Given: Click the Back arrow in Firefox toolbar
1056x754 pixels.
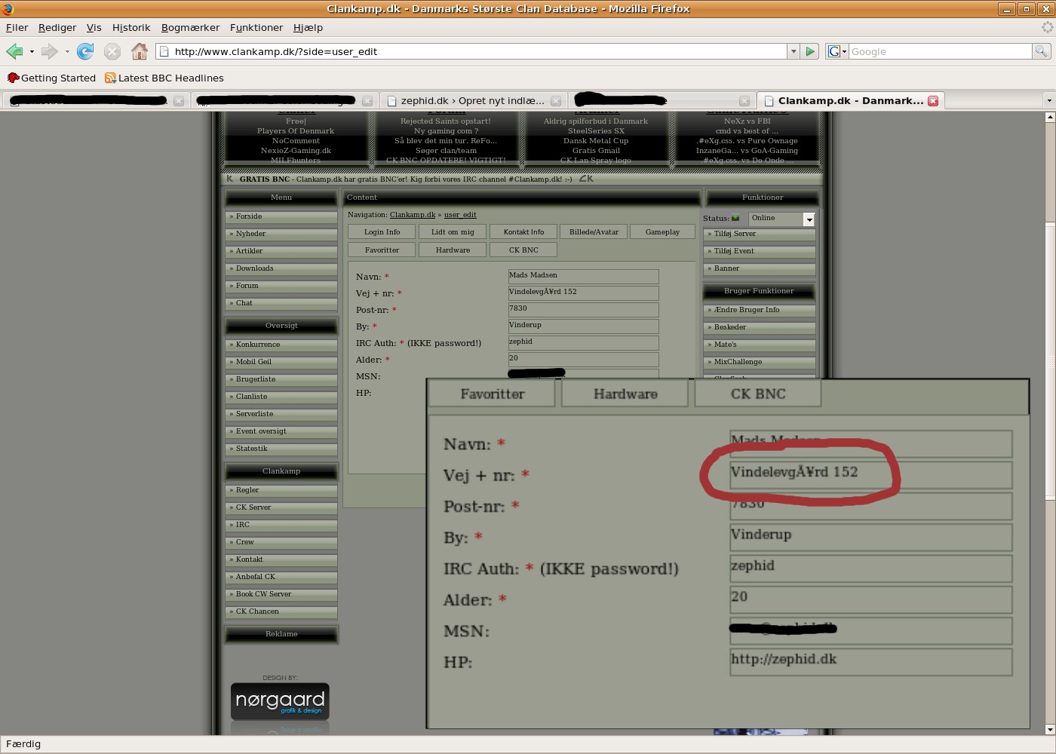Looking at the screenshot, I should 14,51.
